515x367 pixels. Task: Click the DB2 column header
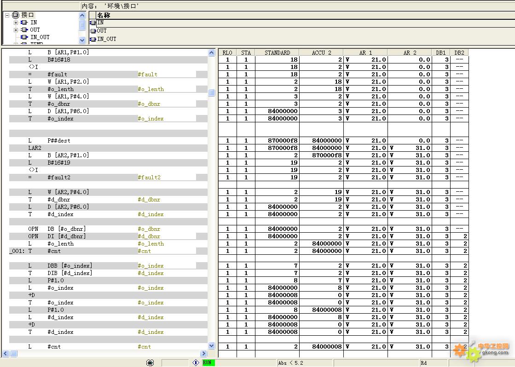[x=459, y=52]
